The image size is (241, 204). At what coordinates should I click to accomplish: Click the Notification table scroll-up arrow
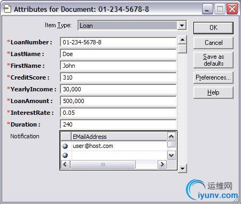[172, 137]
